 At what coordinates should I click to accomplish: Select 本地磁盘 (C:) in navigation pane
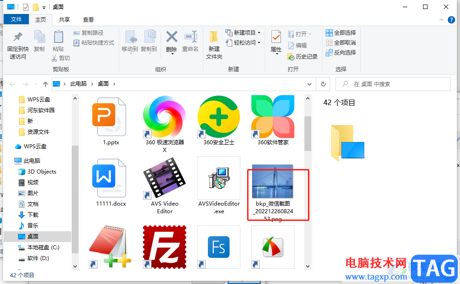pyautogui.click(x=39, y=247)
